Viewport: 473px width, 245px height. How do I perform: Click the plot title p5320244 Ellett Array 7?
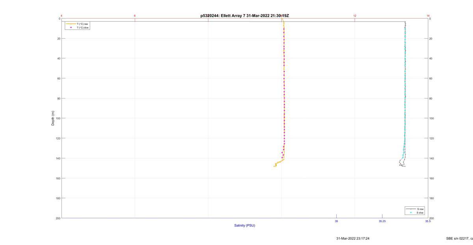(x=245, y=16)
